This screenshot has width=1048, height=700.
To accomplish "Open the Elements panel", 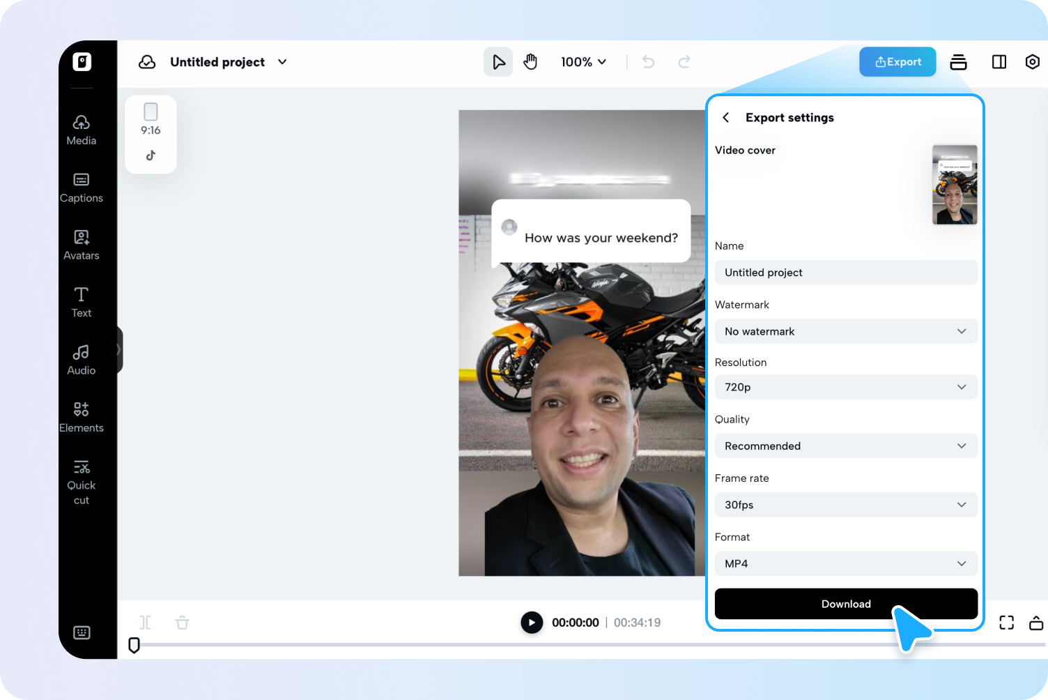I will [82, 418].
